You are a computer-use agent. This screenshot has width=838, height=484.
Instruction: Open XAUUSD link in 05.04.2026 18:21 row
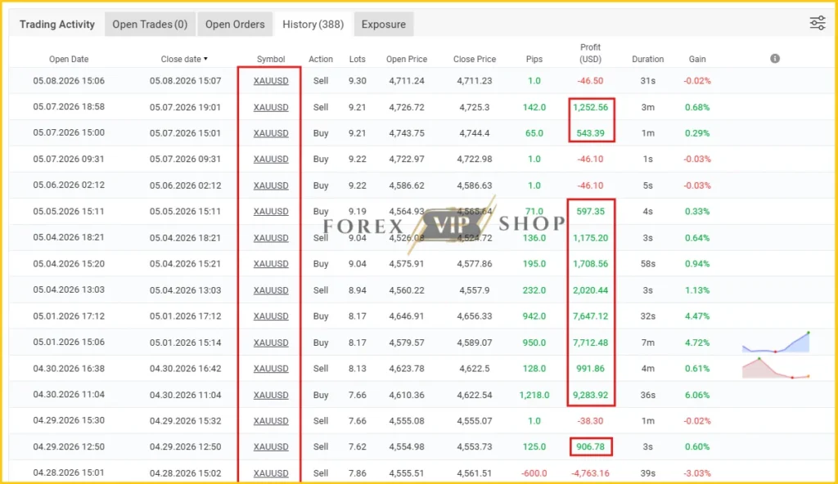(x=271, y=238)
